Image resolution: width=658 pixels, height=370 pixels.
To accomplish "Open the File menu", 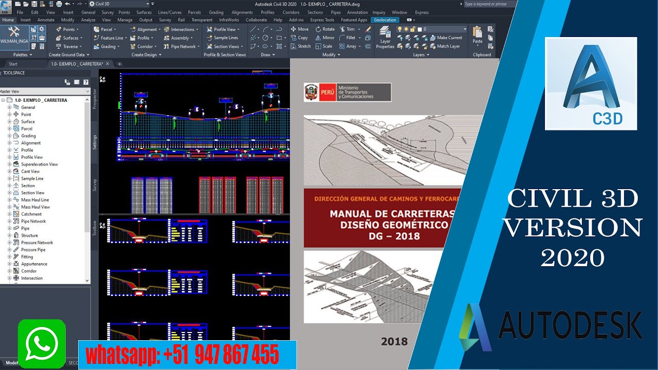I will (20, 12).
